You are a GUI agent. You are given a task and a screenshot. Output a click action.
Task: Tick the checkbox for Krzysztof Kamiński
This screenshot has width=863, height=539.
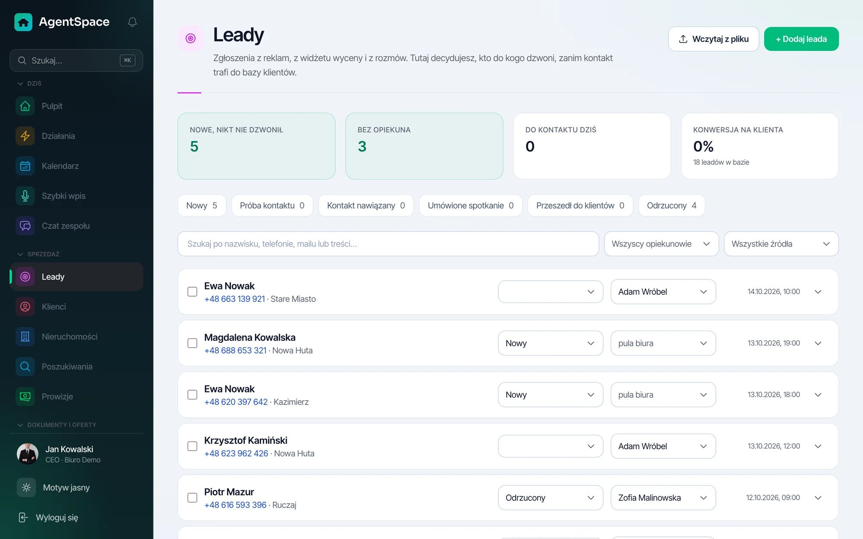pyautogui.click(x=192, y=446)
